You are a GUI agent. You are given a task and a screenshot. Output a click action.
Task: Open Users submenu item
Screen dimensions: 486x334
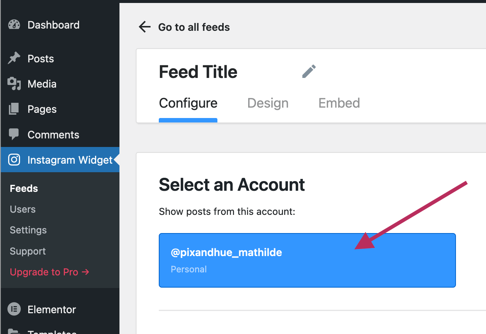coord(23,209)
